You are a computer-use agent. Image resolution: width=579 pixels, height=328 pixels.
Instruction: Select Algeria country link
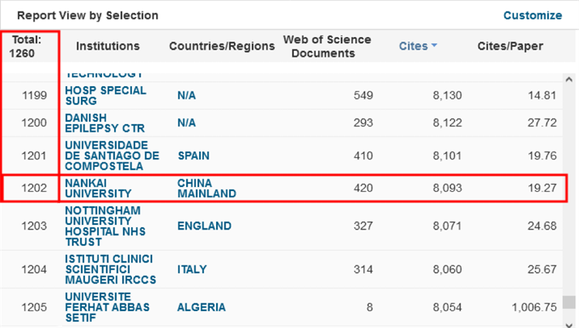(x=201, y=307)
